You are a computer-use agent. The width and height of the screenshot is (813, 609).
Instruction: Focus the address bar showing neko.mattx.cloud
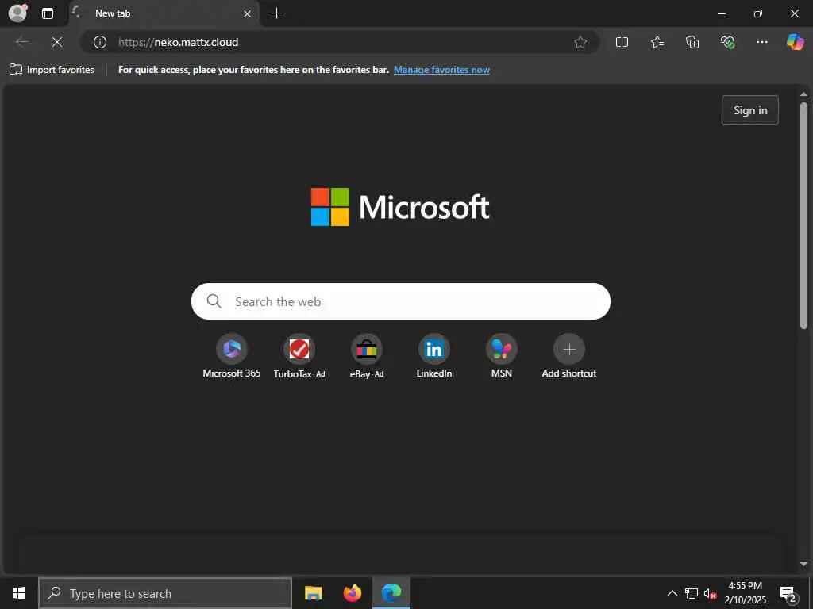(340, 42)
